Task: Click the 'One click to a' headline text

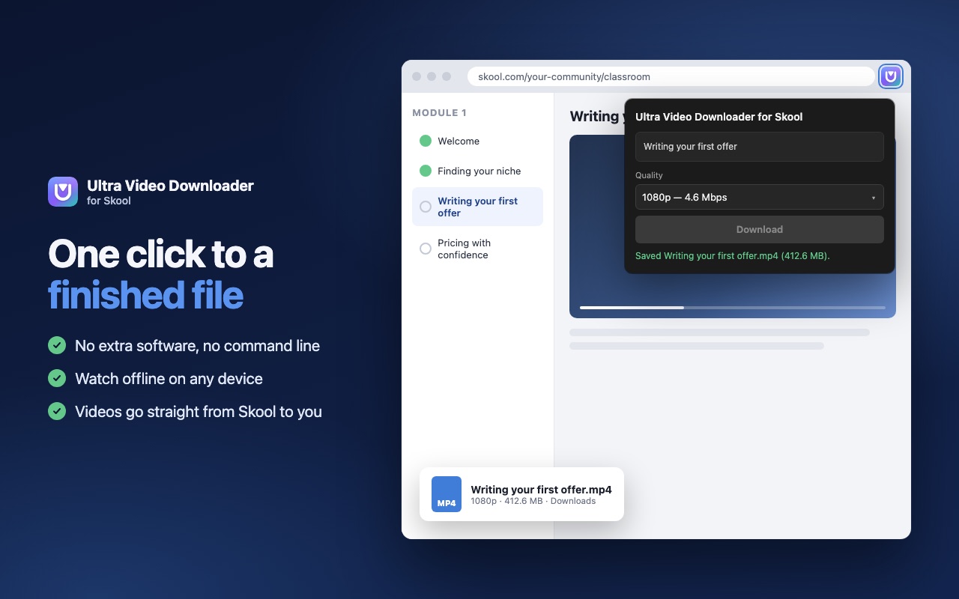Action: tap(160, 255)
